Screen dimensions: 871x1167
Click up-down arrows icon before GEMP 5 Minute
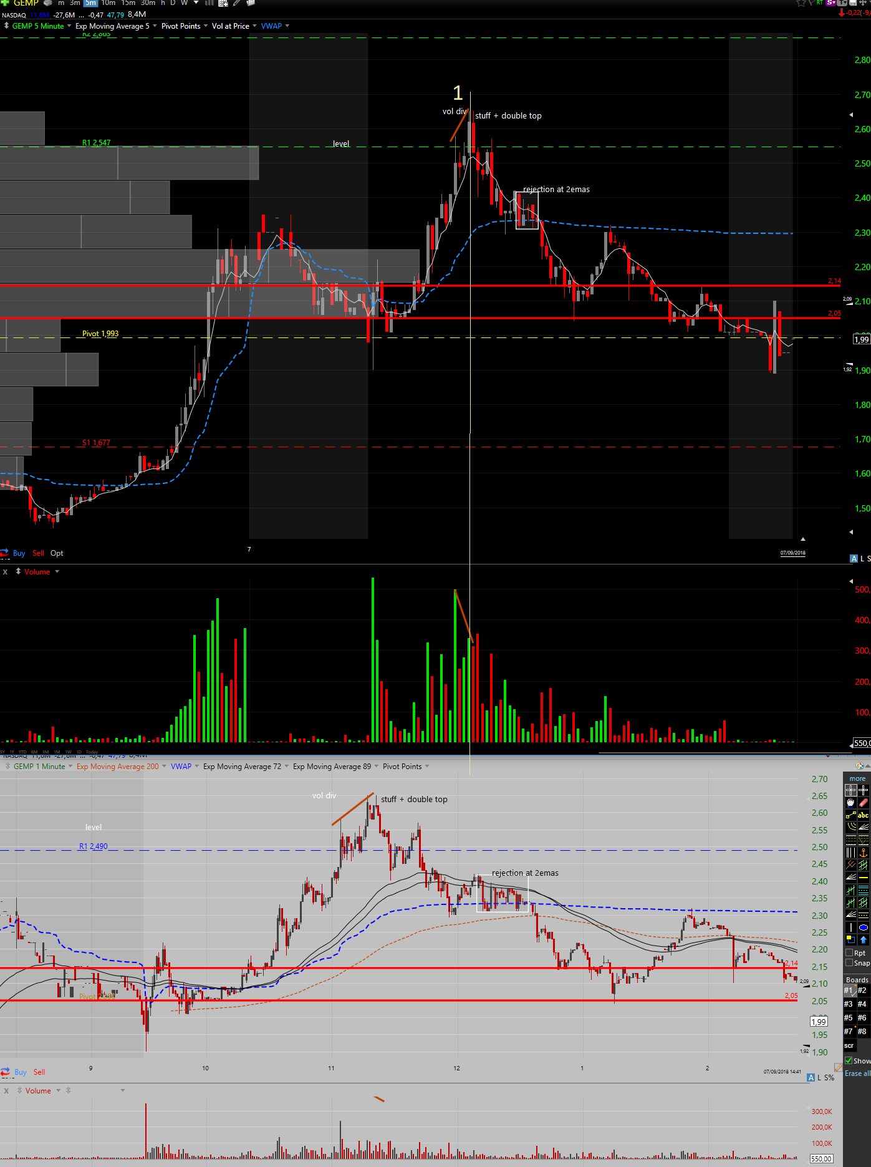pyautogui.click(x=6, y=26)
